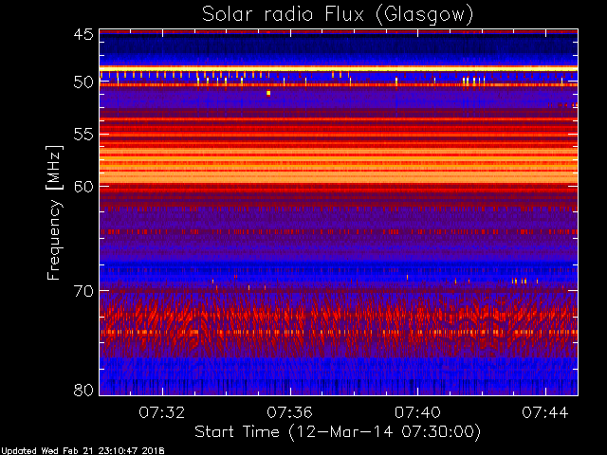Image resolution: width=607 pixels, height=455 pixels.
Task: Select the 60 frequency tick label
Action: pyautogui.click(x=83, y=187)
